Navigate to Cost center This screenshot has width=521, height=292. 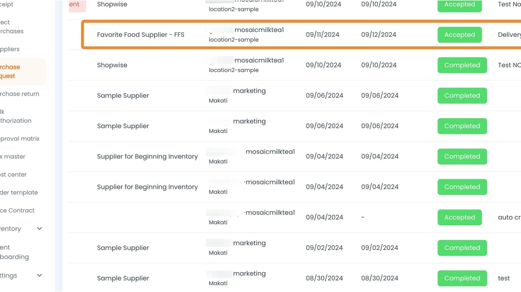13,175
